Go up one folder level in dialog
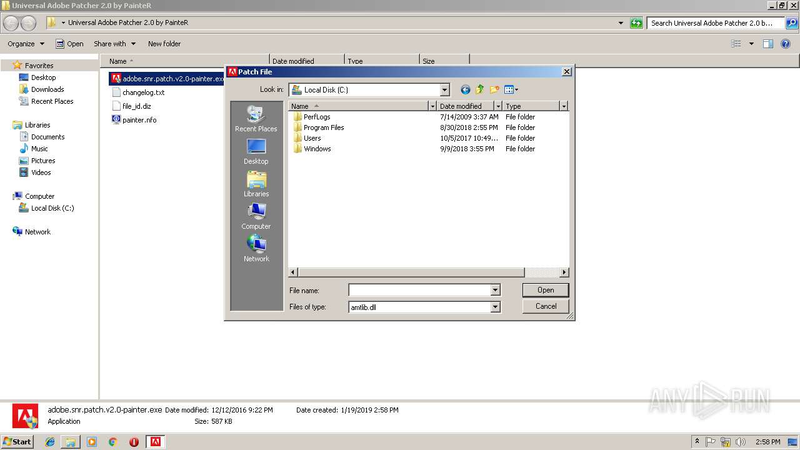 click(x=480, y=89)
